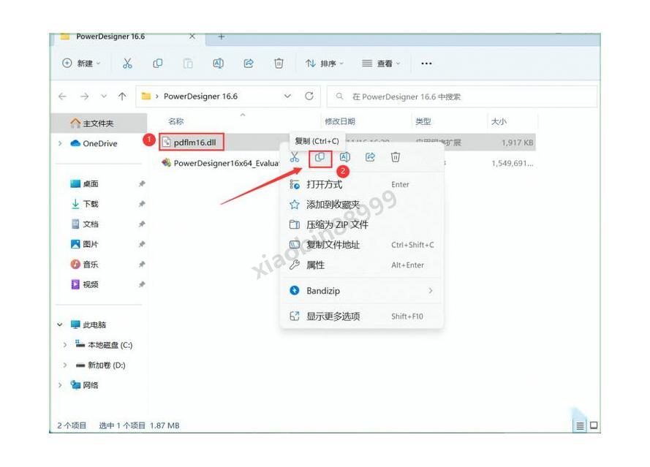Select 显示更多选项 (Show more options)

[x=361, y=316]
